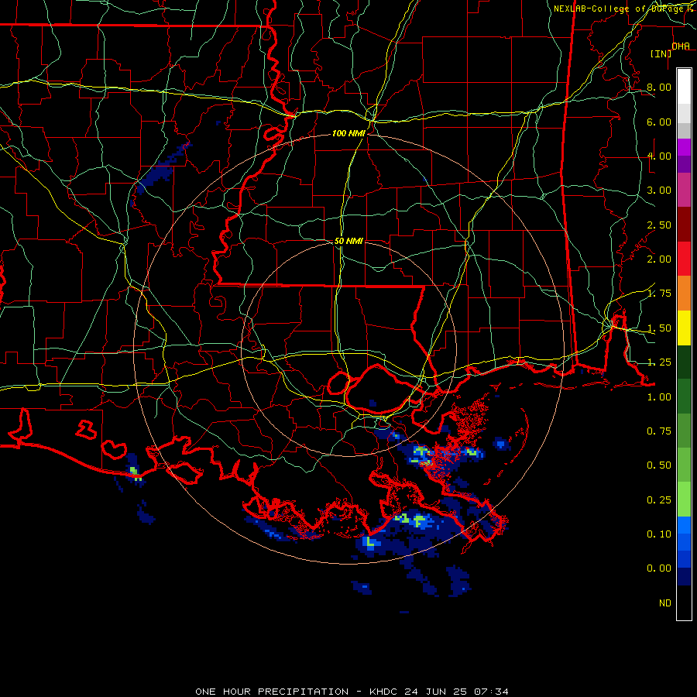Screen dimensions: 697x697
Task: Pick the bright red legend swatch
Action: click(x=684, y=259)
